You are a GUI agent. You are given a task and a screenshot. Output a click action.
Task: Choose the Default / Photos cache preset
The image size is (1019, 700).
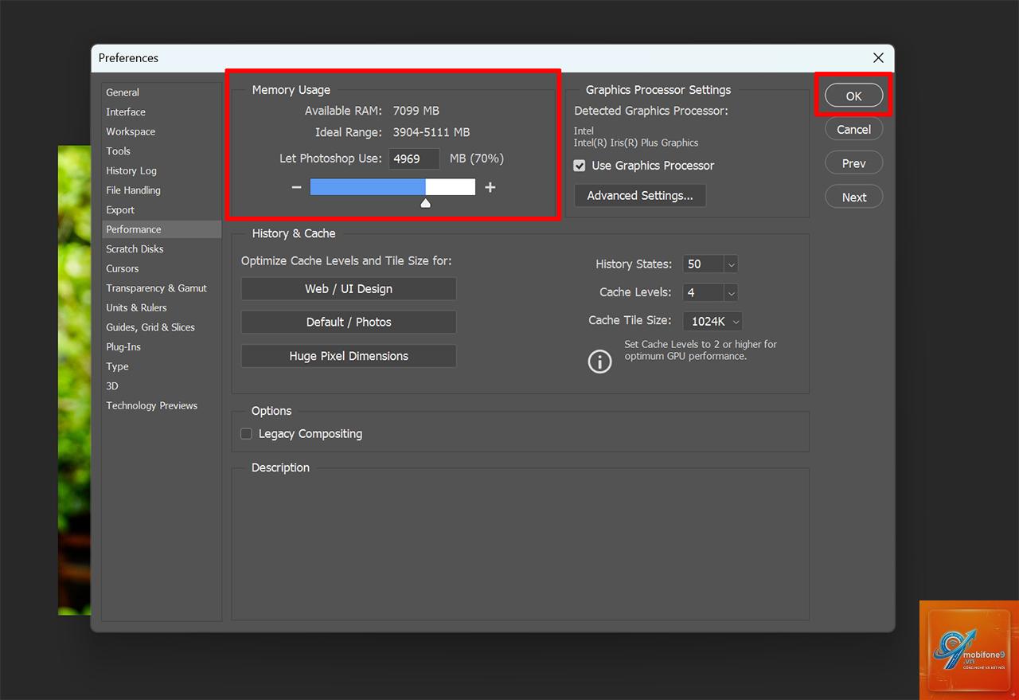click(349, 323)
